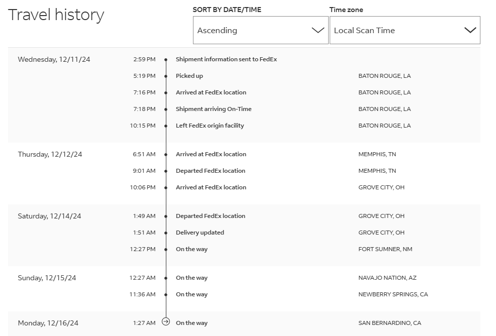Click the NAVAJO NATION, AZ location

point(387,278)
